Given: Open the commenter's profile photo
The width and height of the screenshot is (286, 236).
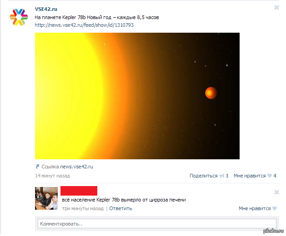Looking at the screenshot, I should 46,198.
